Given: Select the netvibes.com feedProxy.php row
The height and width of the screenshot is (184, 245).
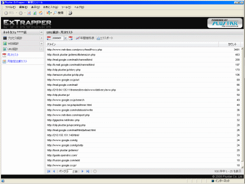Looking at the screenshot, I should (143, 50).
